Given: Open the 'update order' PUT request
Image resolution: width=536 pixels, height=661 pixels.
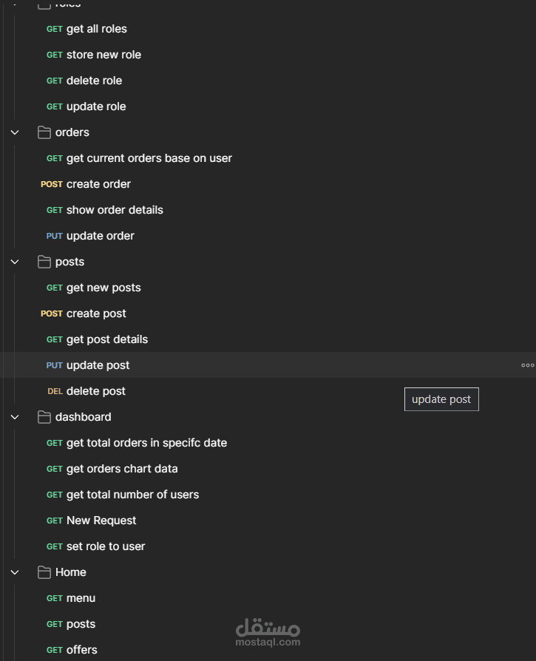Looking at the screenshot, I should pos(100,236).
